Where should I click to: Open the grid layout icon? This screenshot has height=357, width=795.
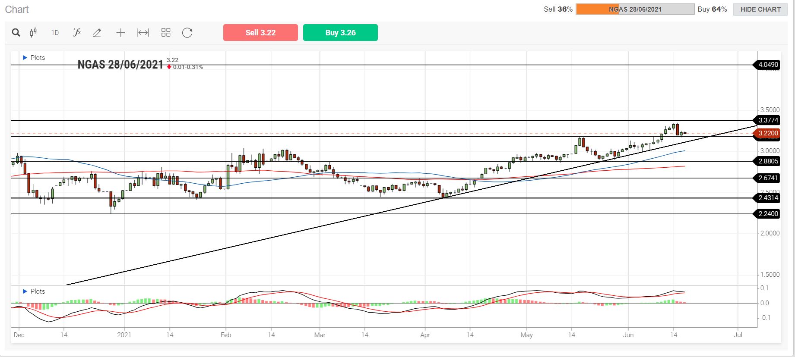[x=166, y=33]
